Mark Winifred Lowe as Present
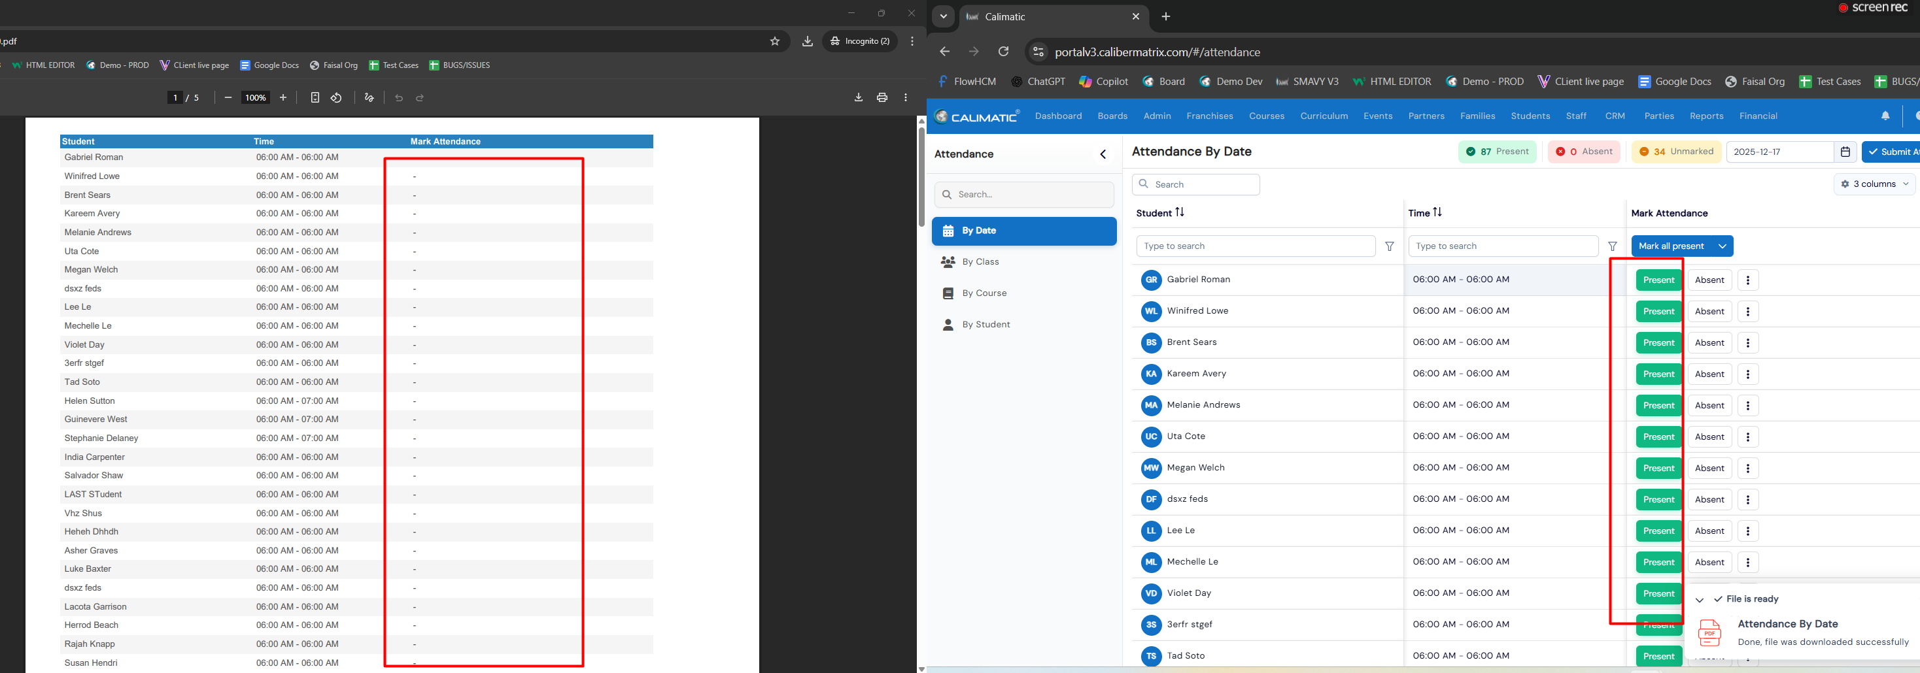 1658,311
